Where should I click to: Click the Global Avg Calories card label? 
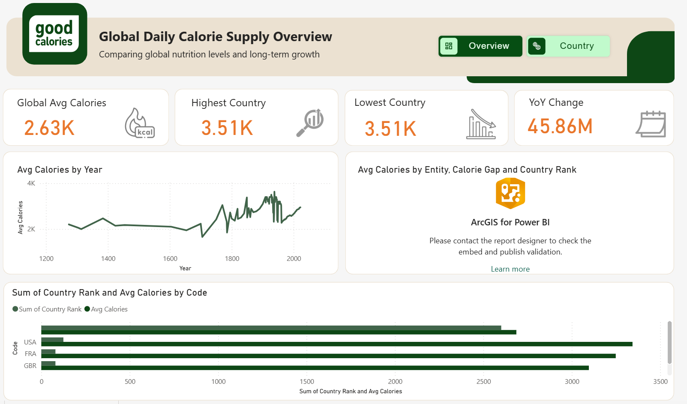click(x=62, y=103)
